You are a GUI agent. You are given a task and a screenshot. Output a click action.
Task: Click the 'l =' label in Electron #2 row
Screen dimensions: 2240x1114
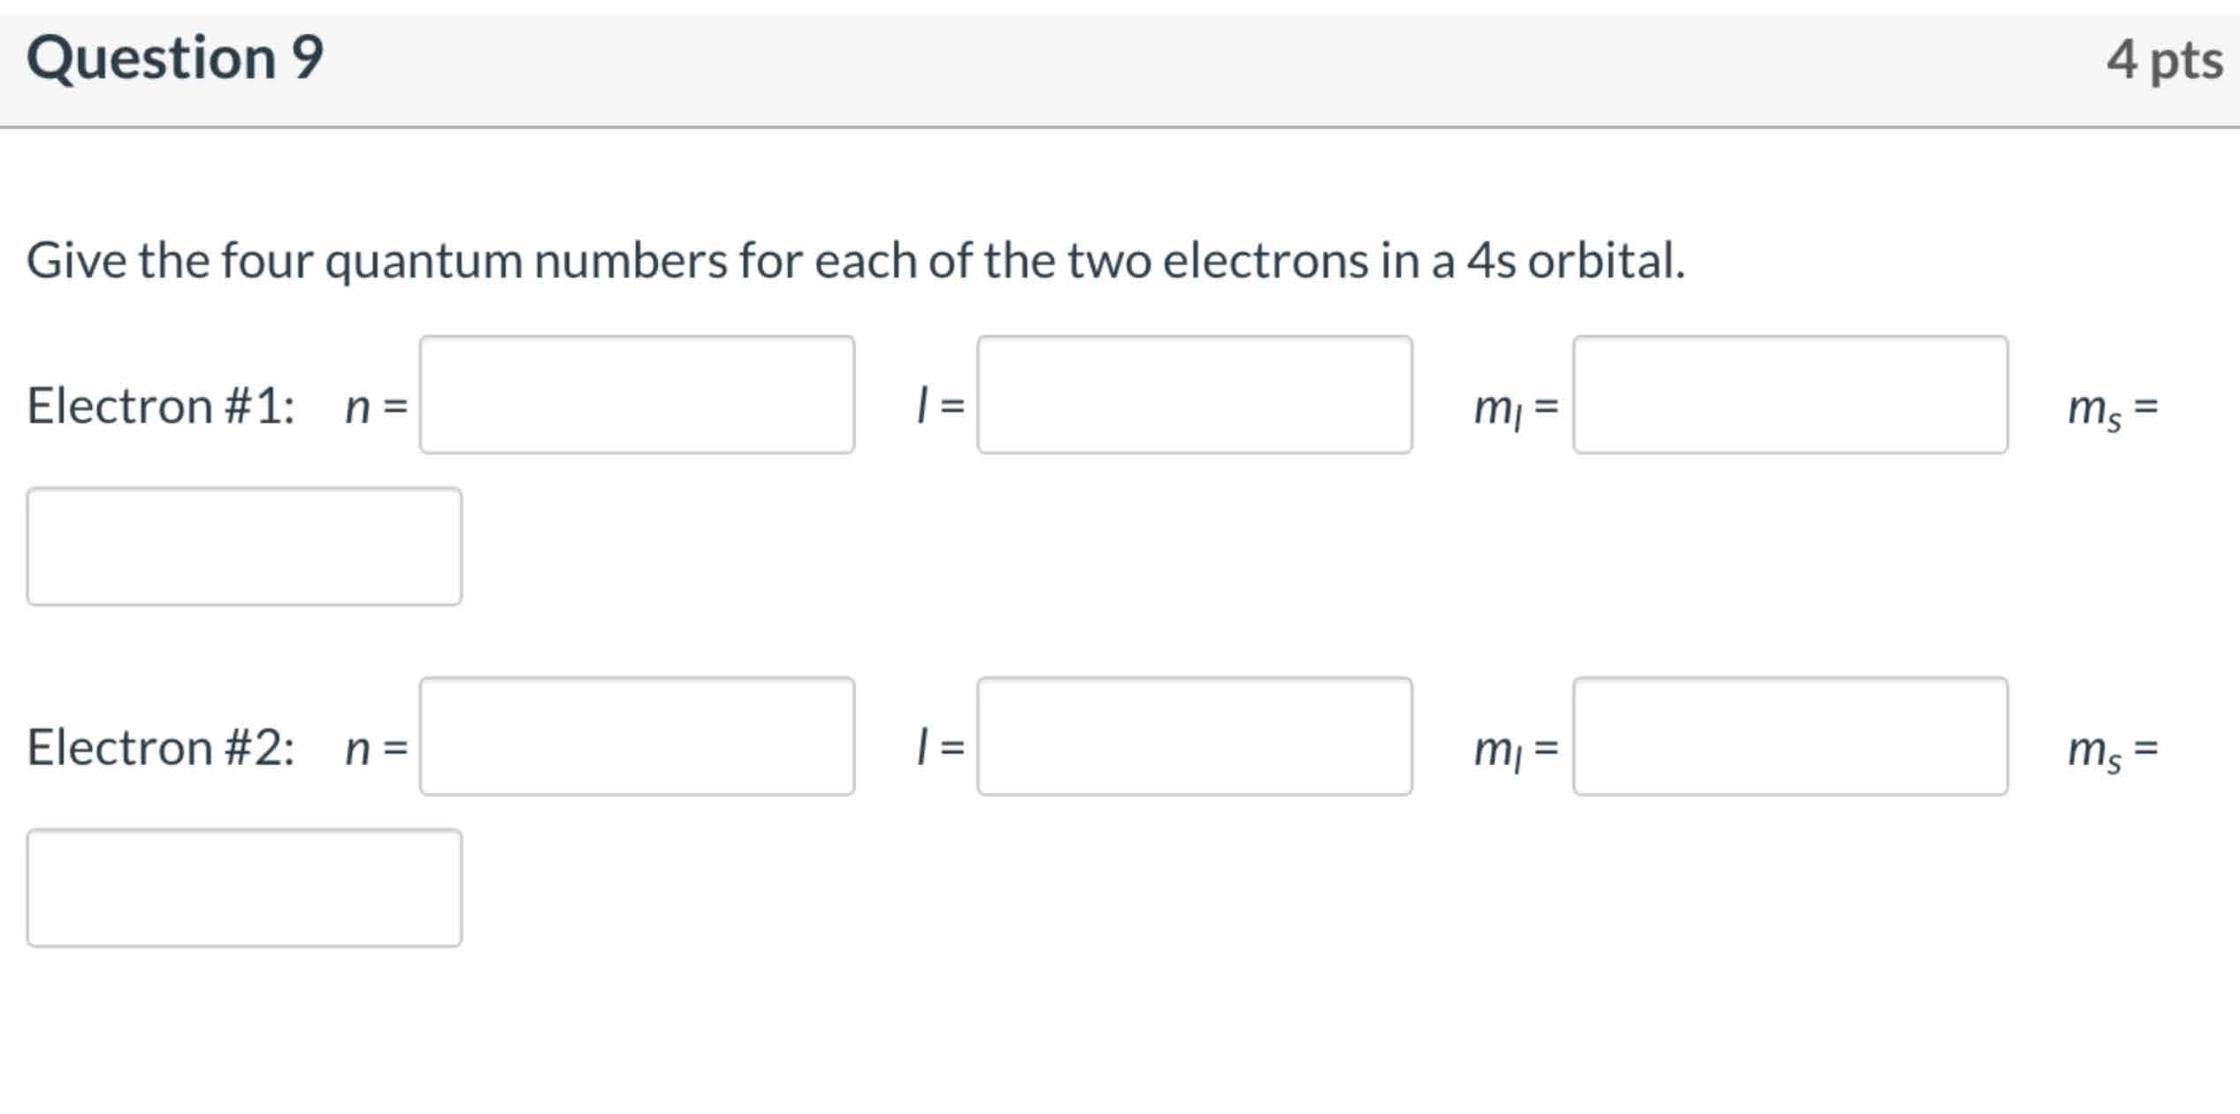tap(940, 748)
